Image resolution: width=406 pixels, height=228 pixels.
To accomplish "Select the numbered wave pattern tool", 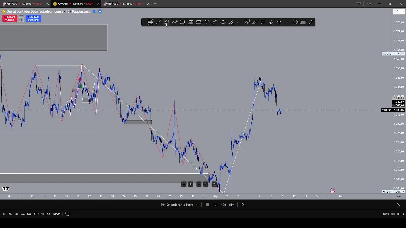I will [x=247, y=22].
